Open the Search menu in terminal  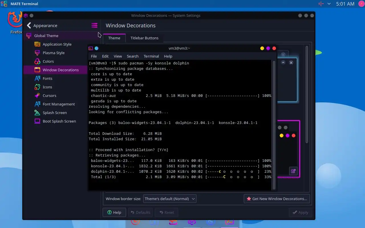(133, 56)
